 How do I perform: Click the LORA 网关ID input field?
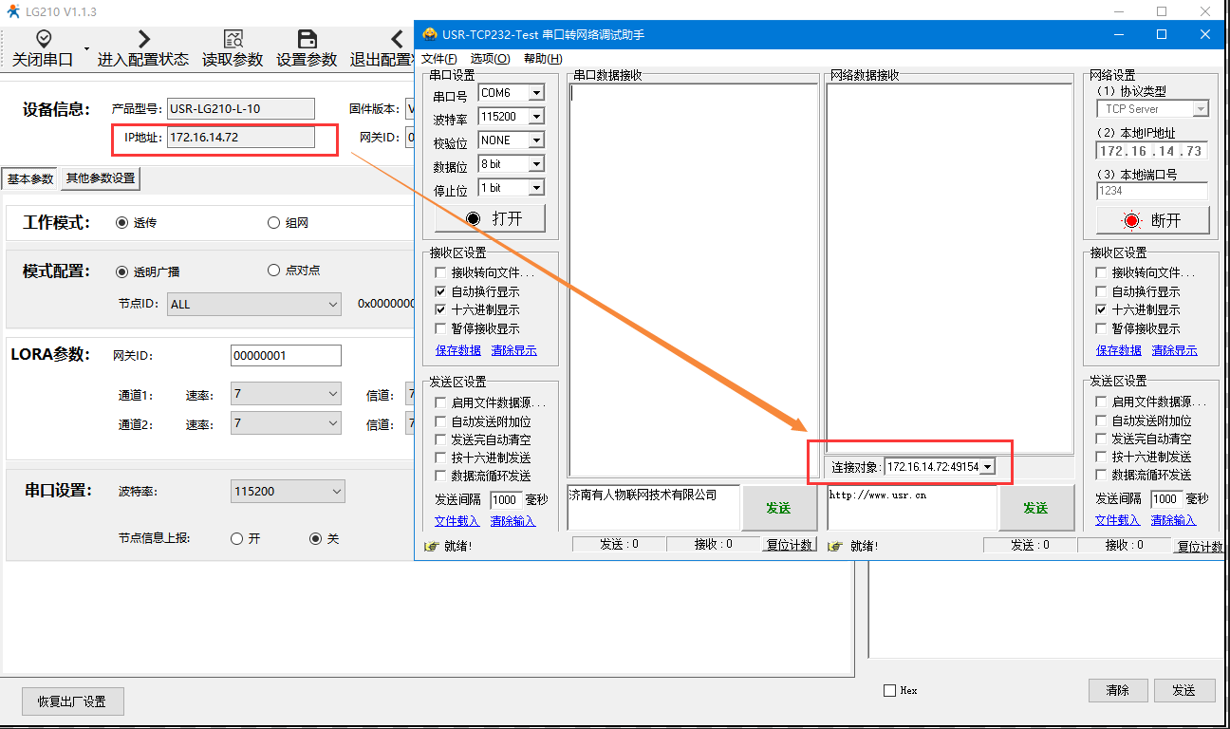286,356
